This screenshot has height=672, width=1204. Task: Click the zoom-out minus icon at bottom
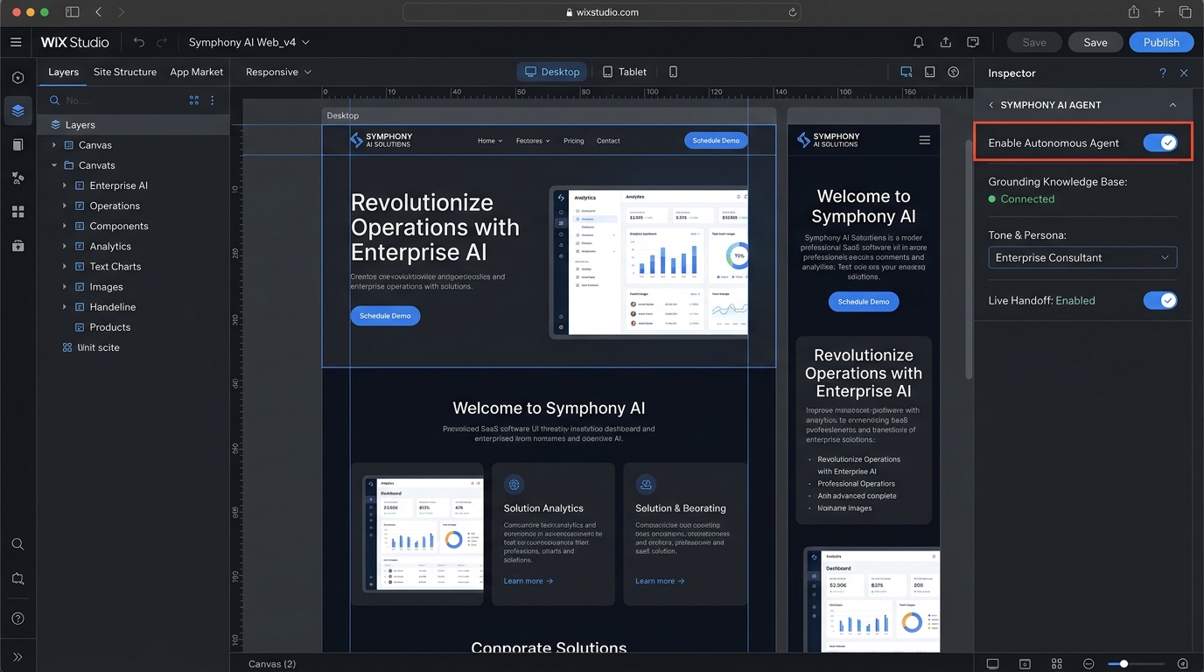1088,664
